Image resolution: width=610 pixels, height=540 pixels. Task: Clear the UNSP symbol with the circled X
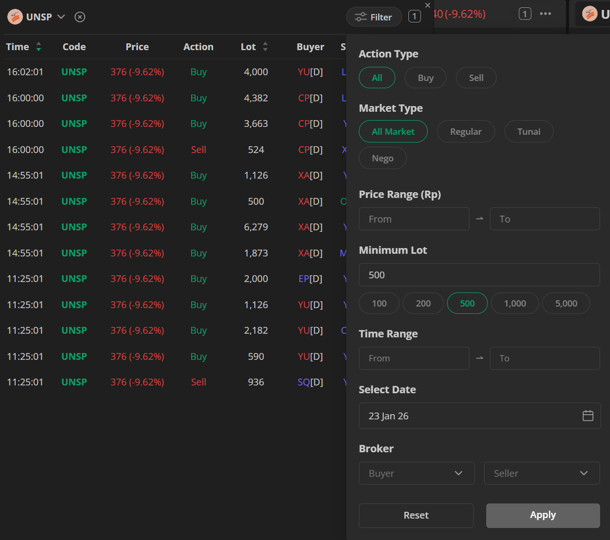[x=79, y=17]
